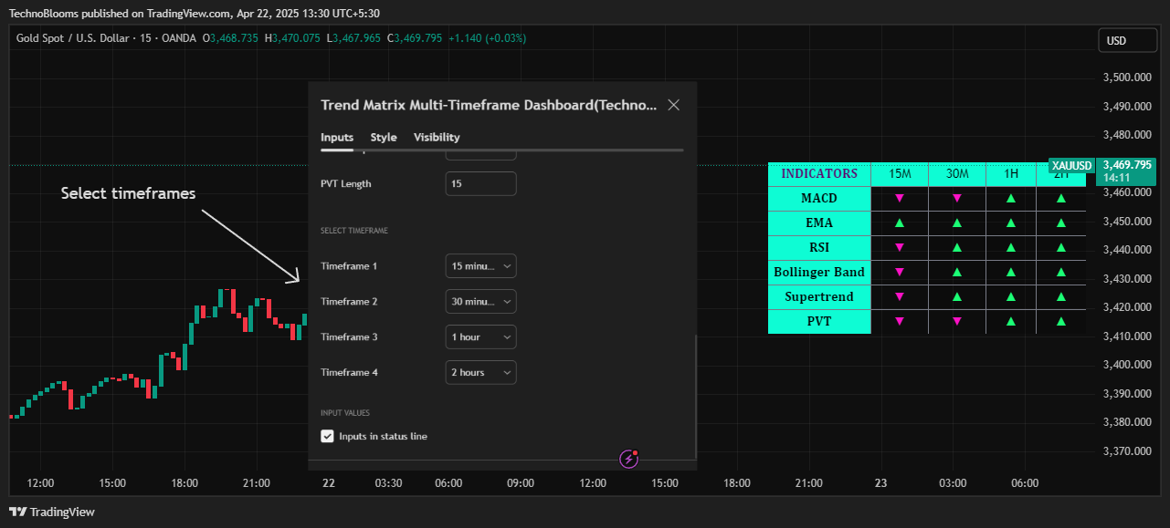The image size is (1170, 528).
Task: Open the Visibility tab
Action: (x=437, y=137)
